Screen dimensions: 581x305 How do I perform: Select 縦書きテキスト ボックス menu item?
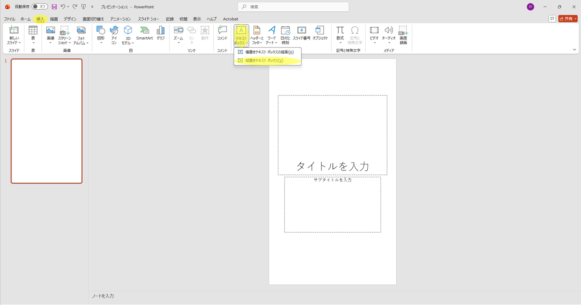(x=264, y=61)
